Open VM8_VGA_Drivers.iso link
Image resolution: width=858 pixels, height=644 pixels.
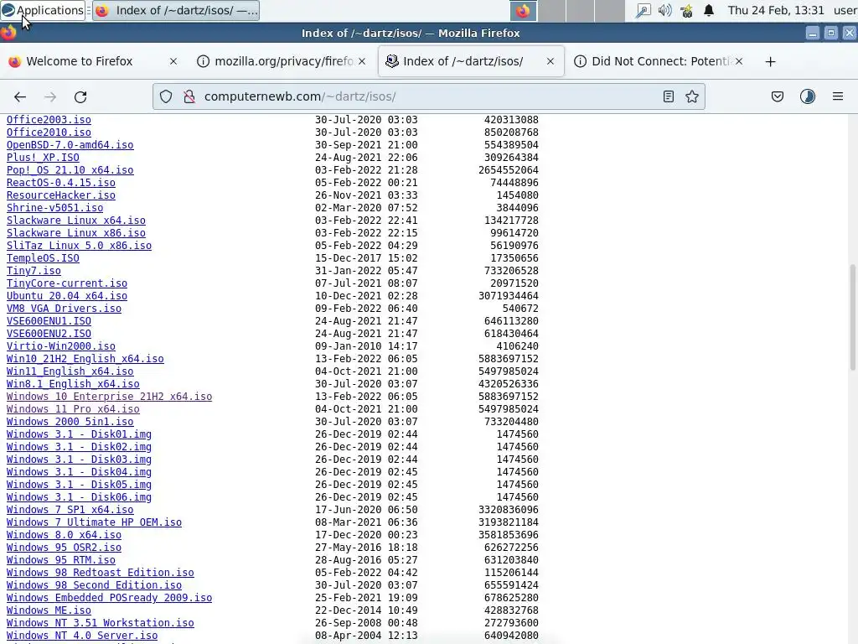64,309
